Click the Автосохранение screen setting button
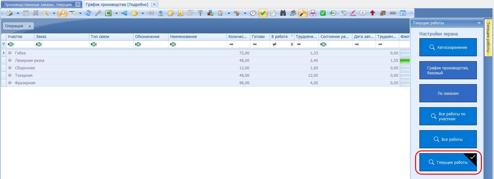The height and width of the screenshot is (179, 494). (448, 47)
